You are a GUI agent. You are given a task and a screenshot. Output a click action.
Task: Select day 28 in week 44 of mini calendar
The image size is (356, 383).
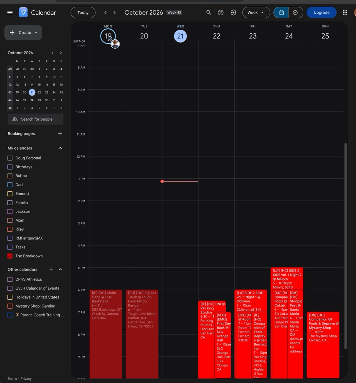[x=32, y=100]
